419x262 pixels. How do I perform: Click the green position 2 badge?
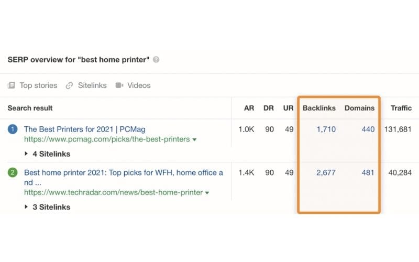[x=13, y=172]
